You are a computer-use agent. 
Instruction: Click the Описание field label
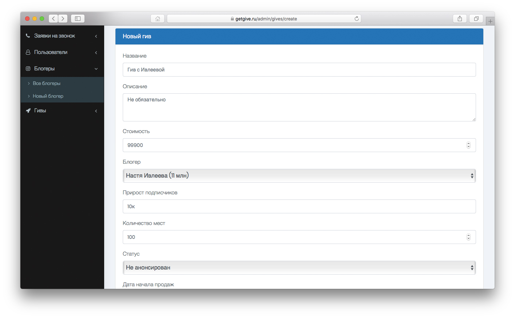tap(135, 86)
